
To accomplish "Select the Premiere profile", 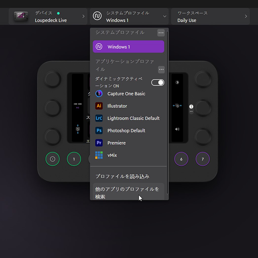I will click(x=128, y=143).
